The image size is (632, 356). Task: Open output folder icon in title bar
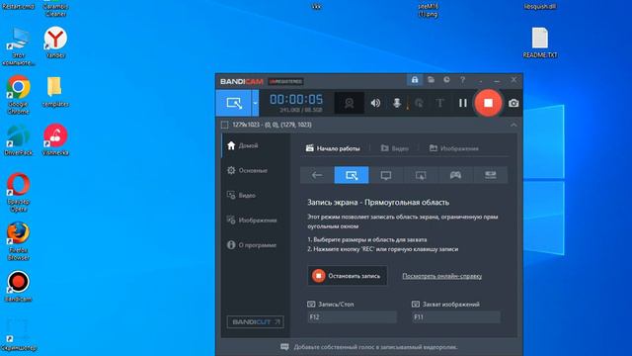coord(431,80)
